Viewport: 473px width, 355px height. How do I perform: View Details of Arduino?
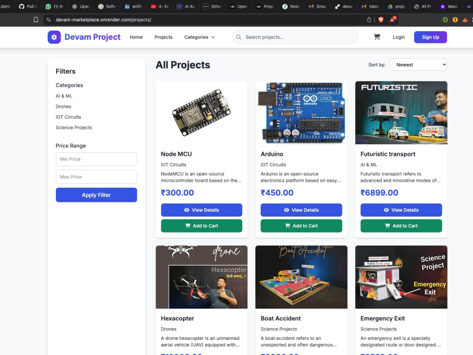[x=301, y=210]
